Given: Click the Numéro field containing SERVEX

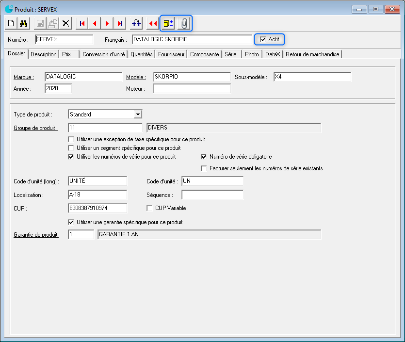Looking at the screenshot, I should (x=64, y=39).
